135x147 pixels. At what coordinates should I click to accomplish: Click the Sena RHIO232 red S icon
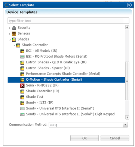tap(22, 85)
